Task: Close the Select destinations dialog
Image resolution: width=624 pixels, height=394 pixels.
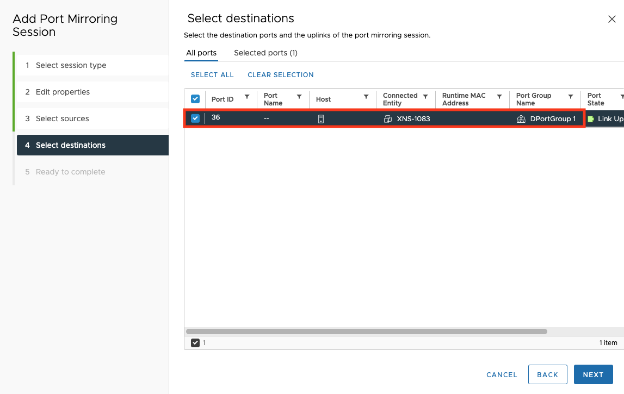Action: click(x=611, y=19)
